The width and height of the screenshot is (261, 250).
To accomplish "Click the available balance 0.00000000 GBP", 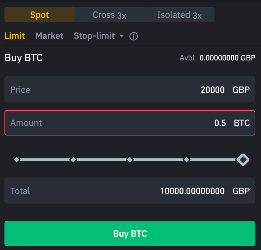I will 227,58.
